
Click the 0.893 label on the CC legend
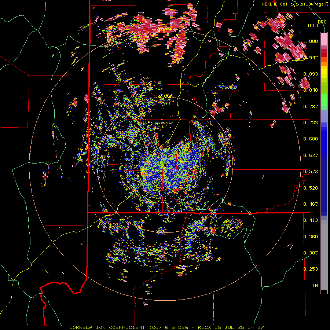(x=311, y=74)
